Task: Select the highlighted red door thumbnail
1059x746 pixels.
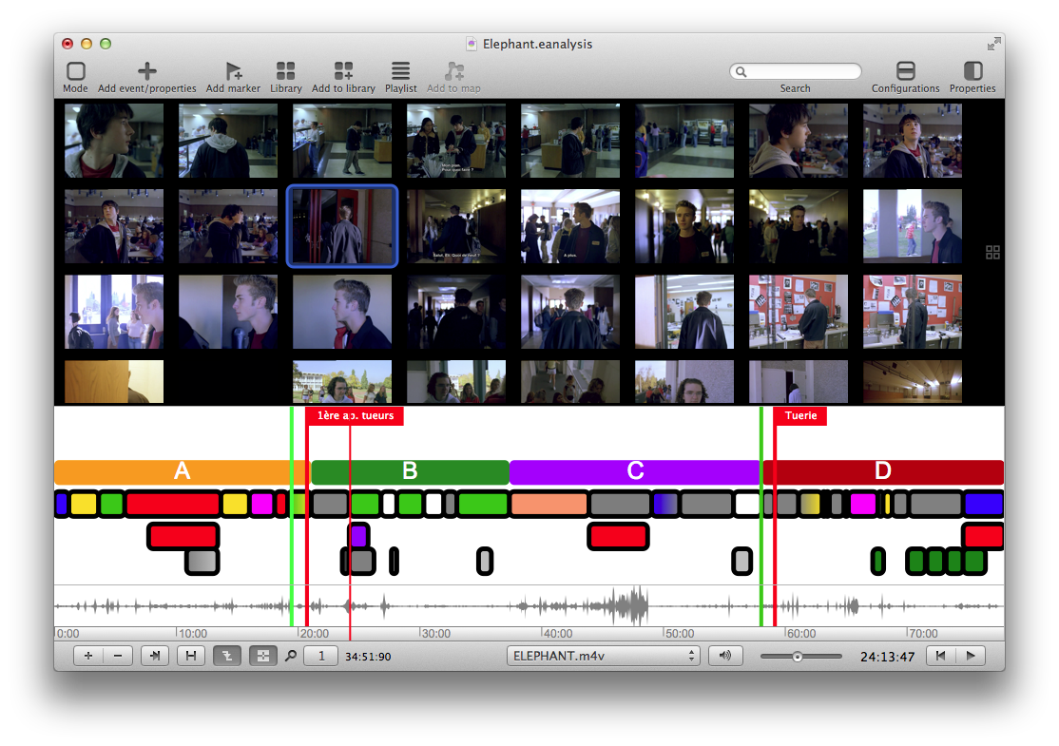Action: (342, 226)
